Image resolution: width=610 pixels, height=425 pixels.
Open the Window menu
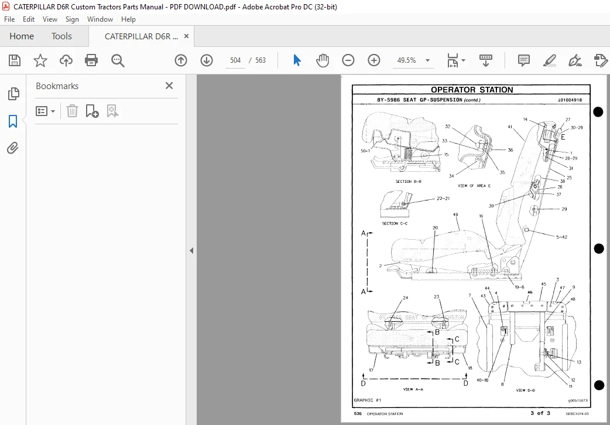tap(100, 19)
